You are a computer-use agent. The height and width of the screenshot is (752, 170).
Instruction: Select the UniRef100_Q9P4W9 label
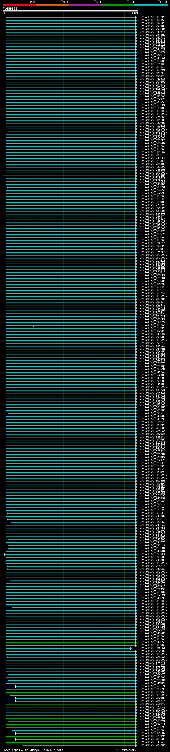click(152, 26)
